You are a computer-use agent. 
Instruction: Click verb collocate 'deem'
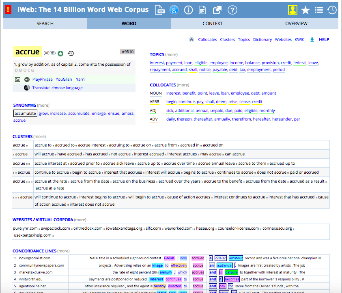221,102
